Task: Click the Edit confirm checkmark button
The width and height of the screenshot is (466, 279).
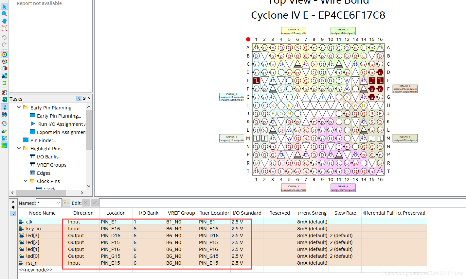Action: pyautogui.click(x=95, y=203)
